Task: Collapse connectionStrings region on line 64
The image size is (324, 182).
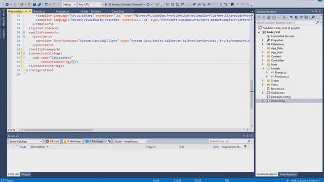Action: [x=24, y=54]
